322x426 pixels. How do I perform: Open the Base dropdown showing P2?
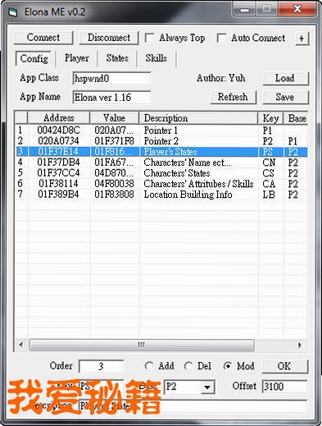[207, 387]
